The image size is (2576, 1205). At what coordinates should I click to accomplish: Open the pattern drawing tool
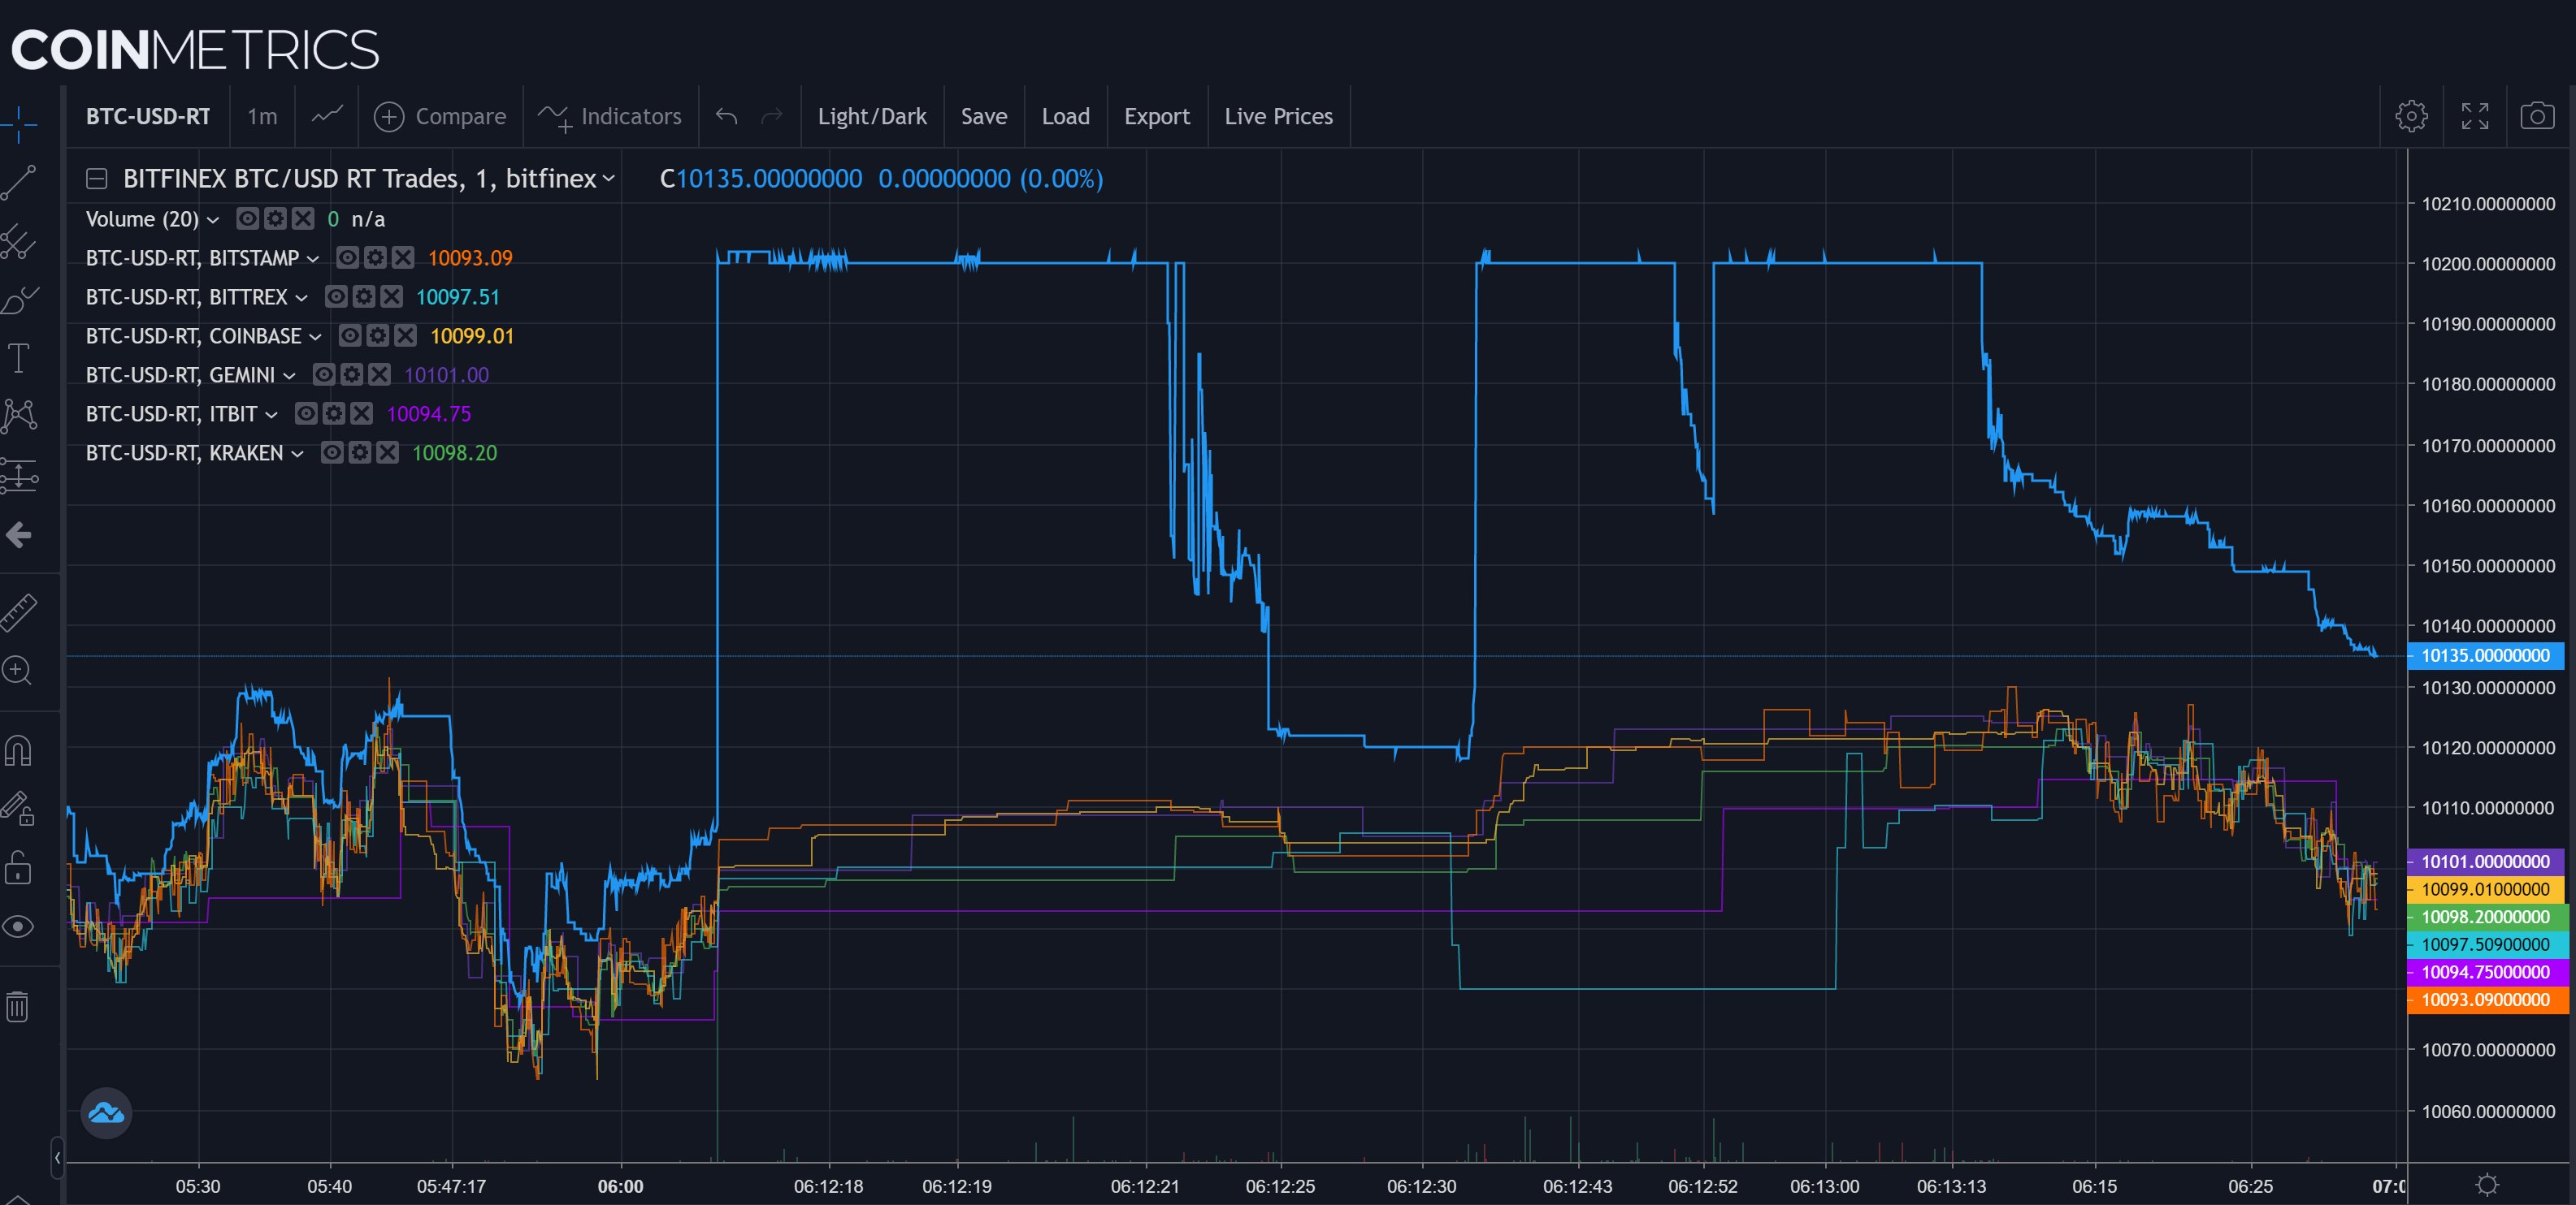[x=19, y=416]
